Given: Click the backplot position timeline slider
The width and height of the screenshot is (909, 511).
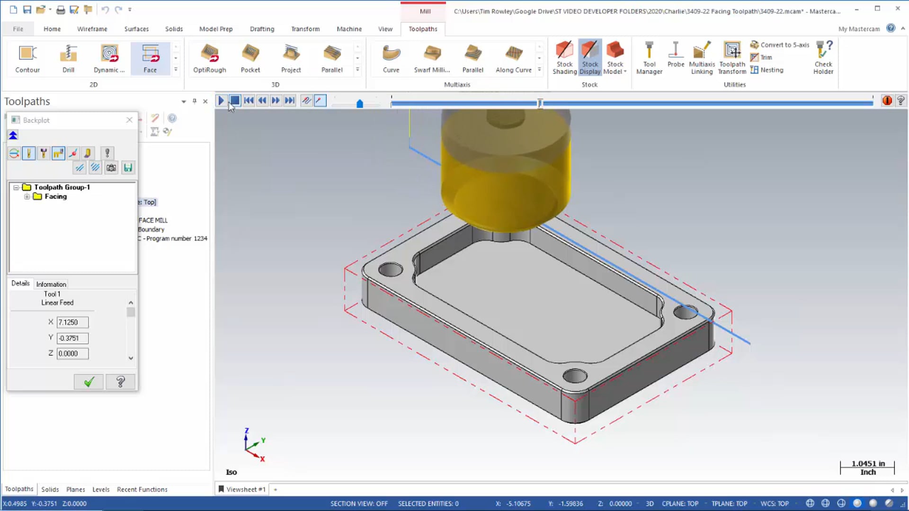Looking at the screenshot, I should [x=539, y=103].
